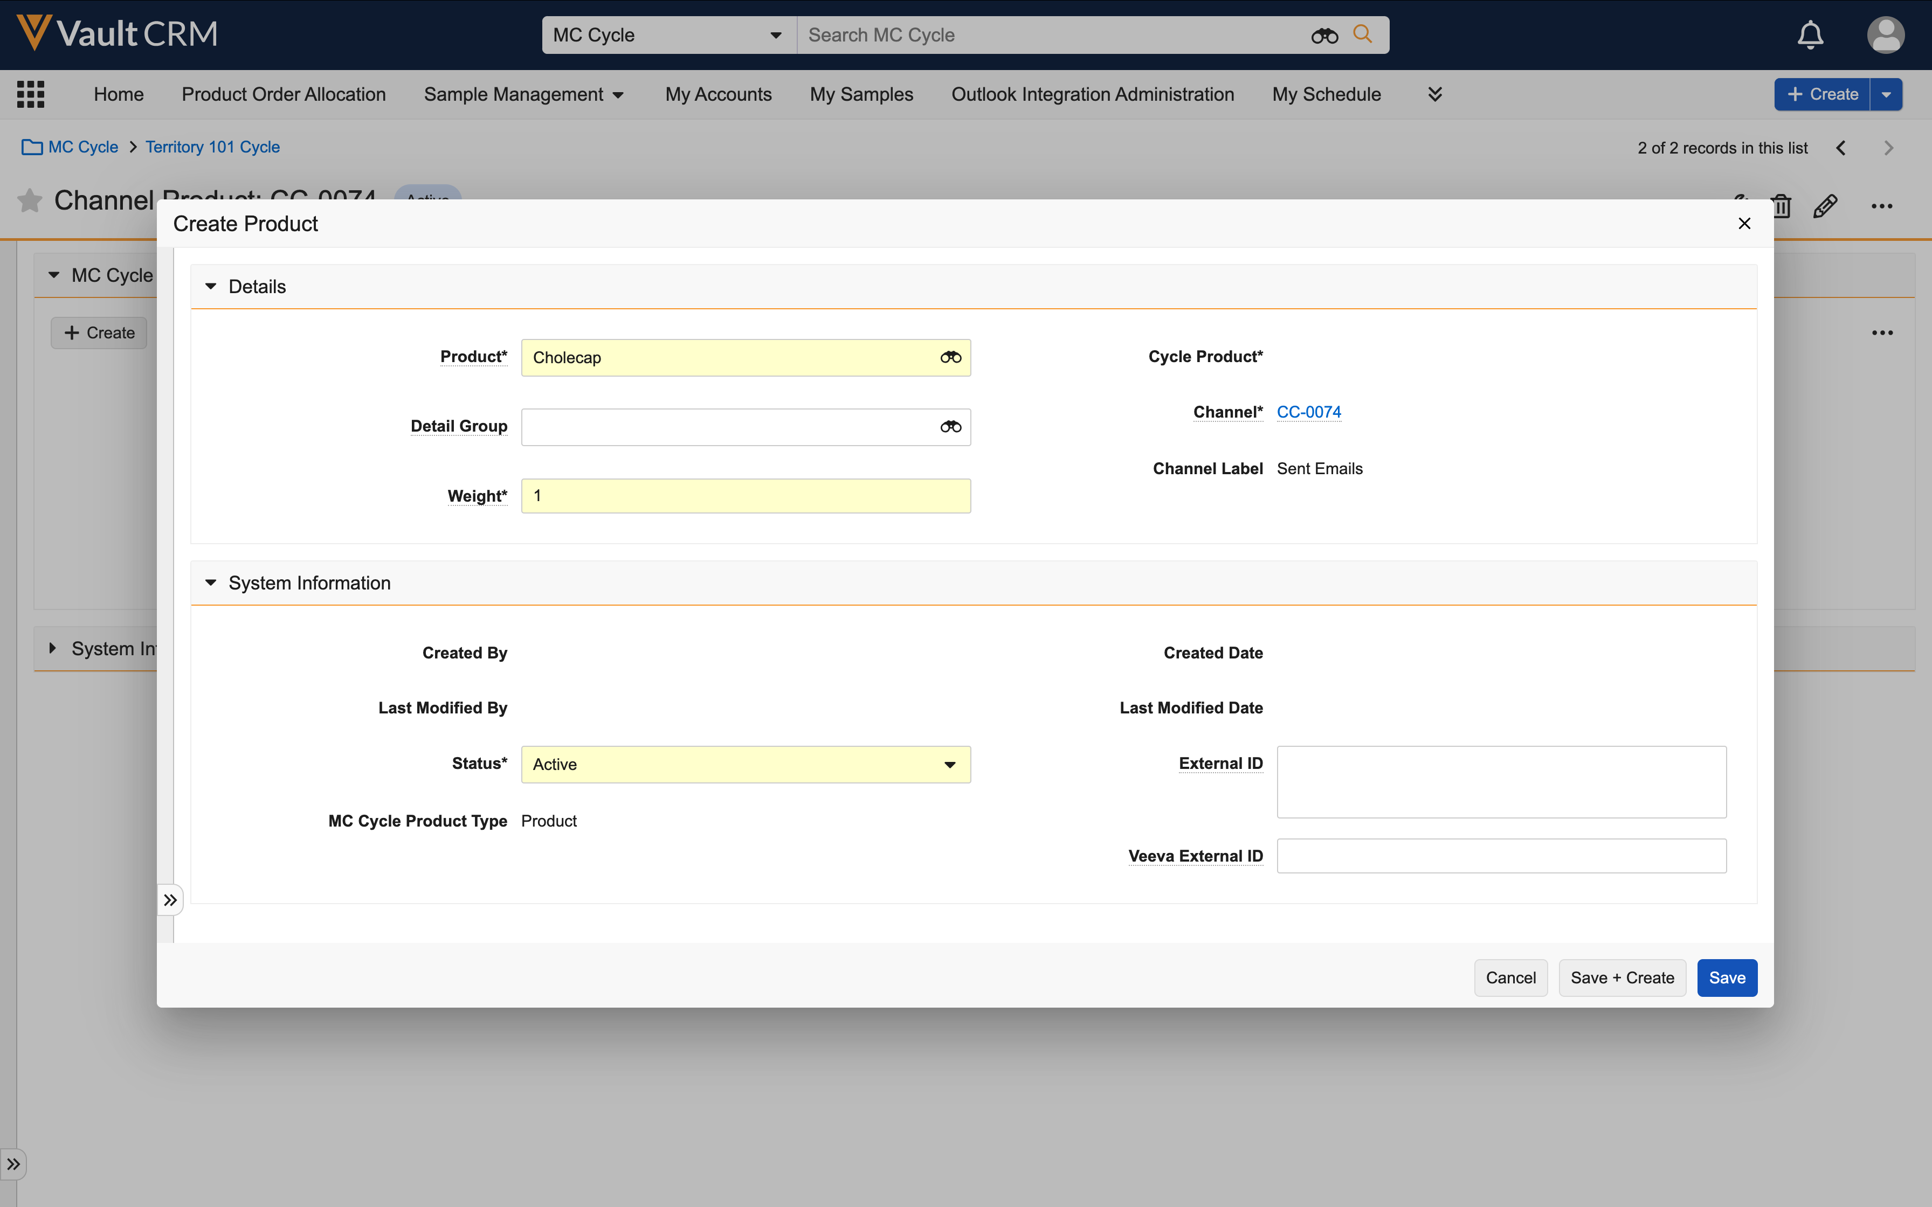Click the orange search magnifier icon
The width and height of the screenshot is (1932, 1207).
[1363, 34]
